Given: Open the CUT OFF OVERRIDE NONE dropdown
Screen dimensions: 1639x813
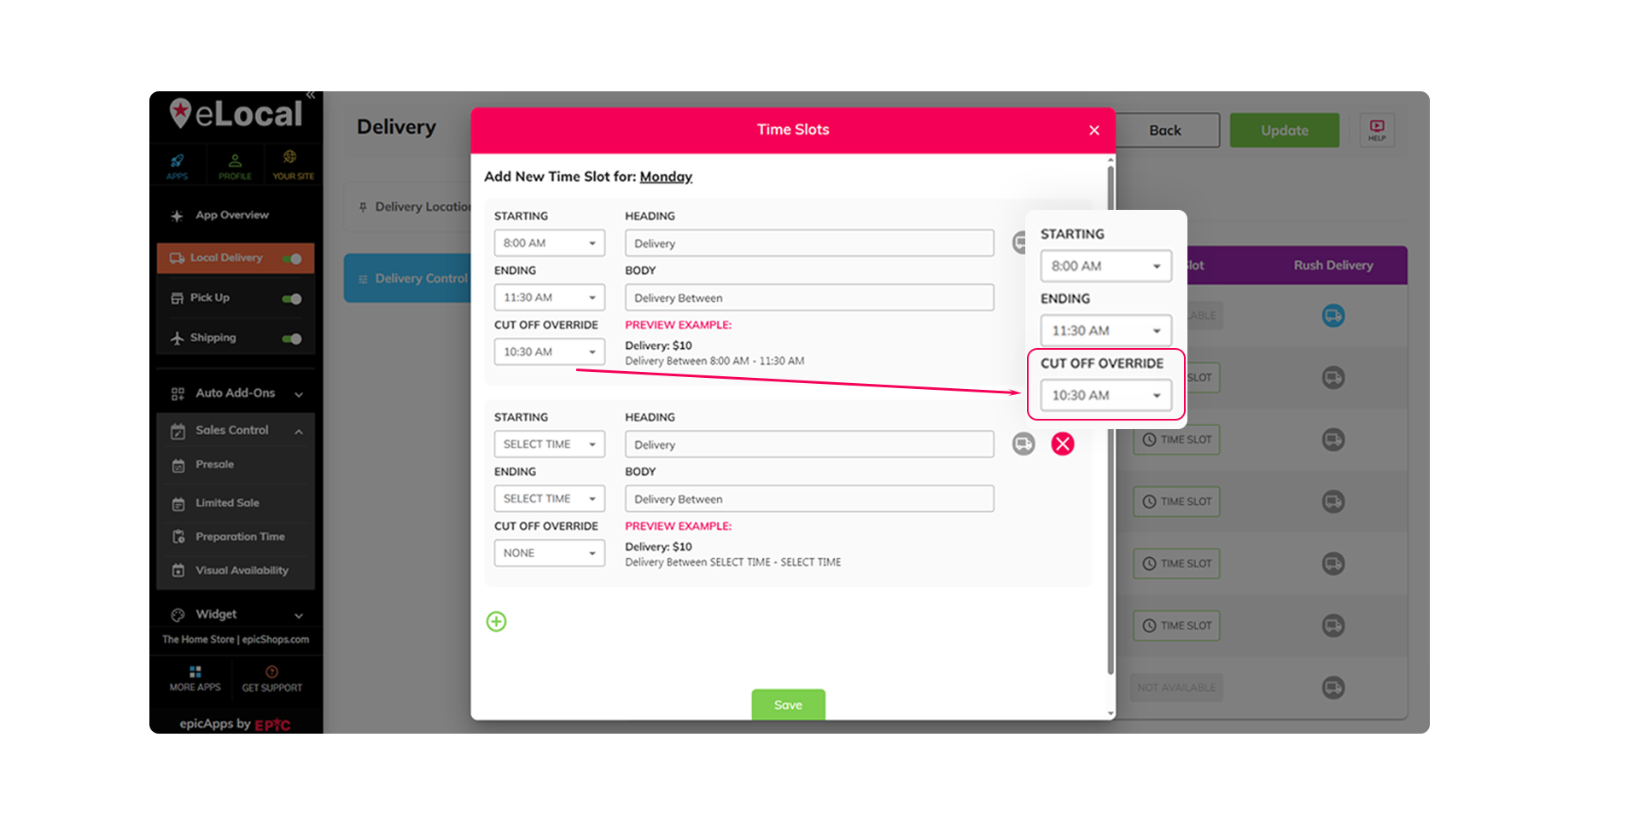Looking at the screenshot, I should tap(549, 553).
